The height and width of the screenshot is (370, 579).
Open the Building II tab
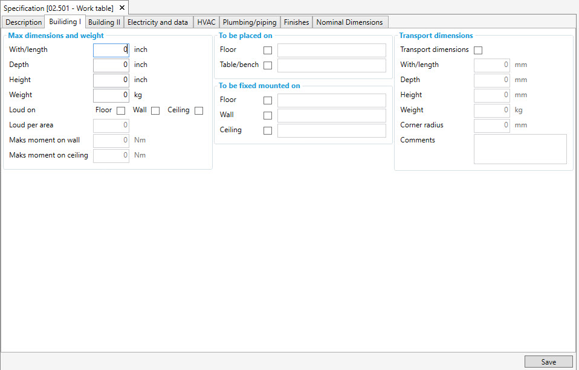104,22
